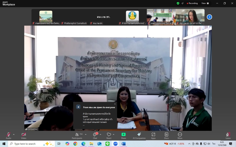The image size is (236, 147).
Task: Open the chat preview from สนง.กษ.ชุมพร
Action: coord(95,116)
